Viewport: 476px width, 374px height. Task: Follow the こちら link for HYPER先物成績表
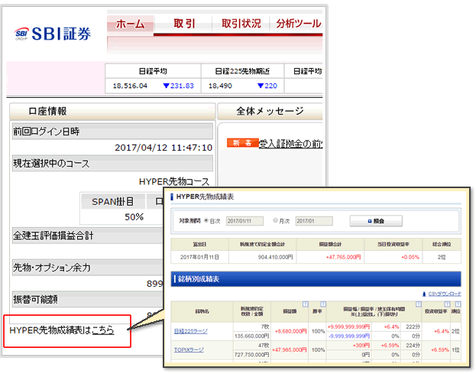(x=103, y=330)
